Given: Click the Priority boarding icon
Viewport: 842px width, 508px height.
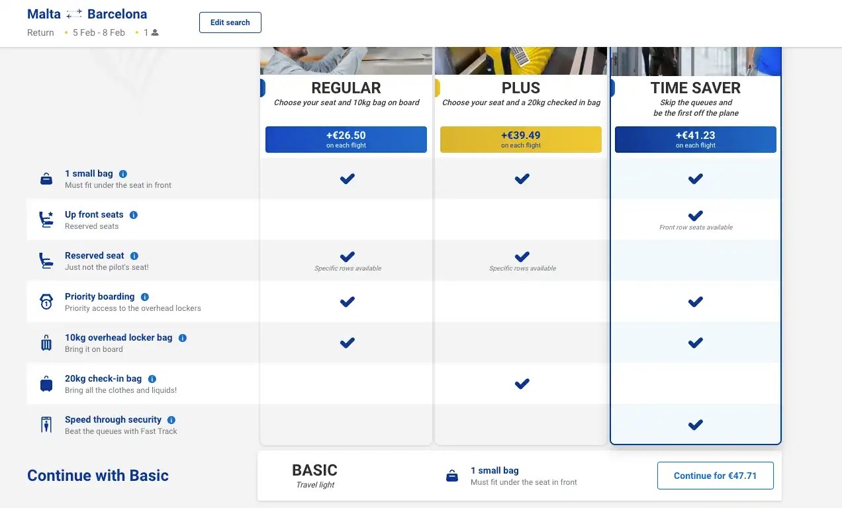Looking at the screenshot, I should point(46,302).
